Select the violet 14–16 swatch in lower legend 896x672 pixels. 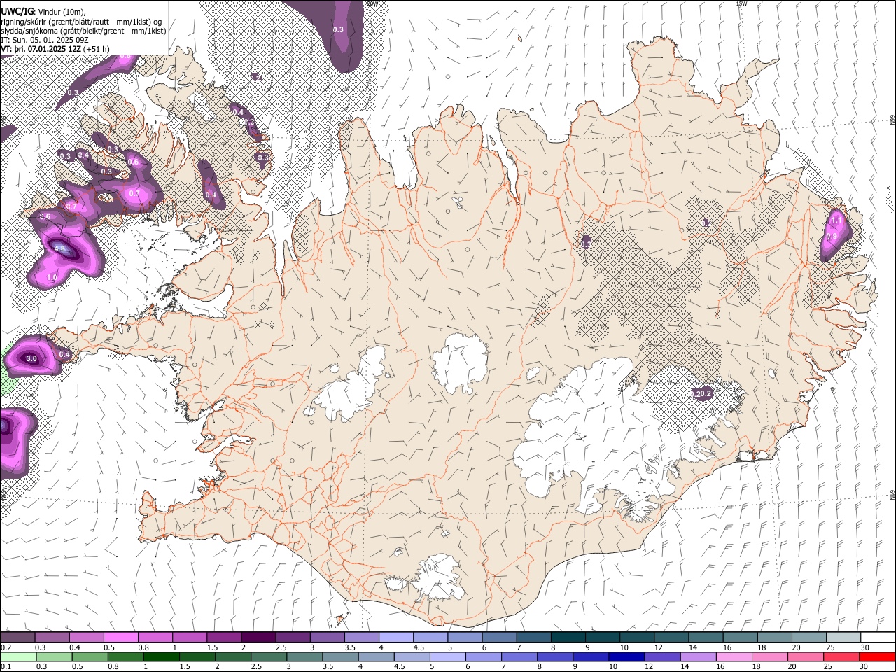697,657
